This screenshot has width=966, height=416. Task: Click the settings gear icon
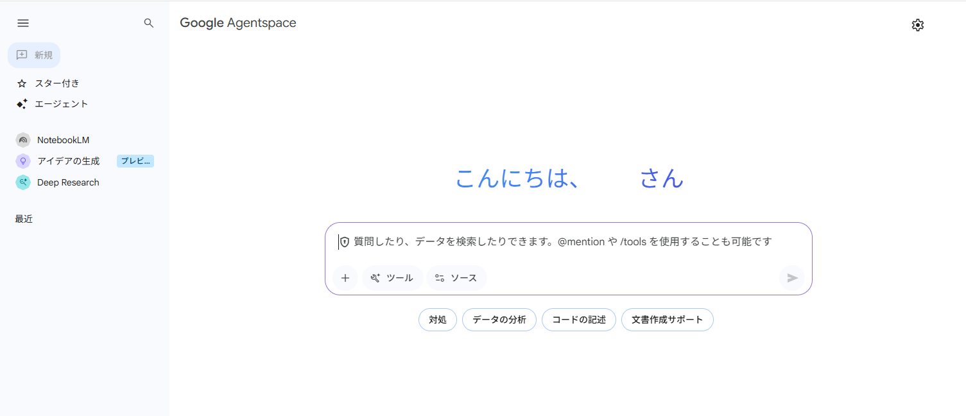point(917,24)
